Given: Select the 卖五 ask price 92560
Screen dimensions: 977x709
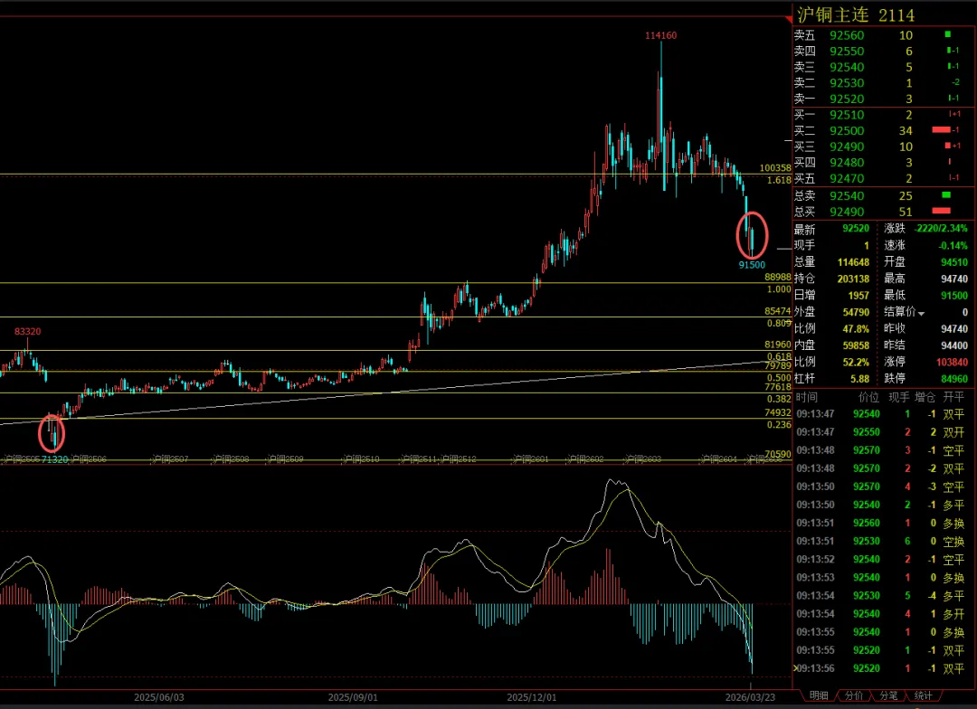Looking at the screenshot, I should pyautogui.click(x=847, y=35).
